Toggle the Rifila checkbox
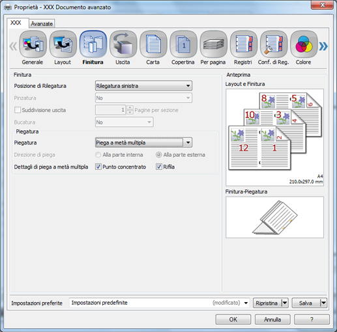 pyautogui.click(x=159, y=167)
